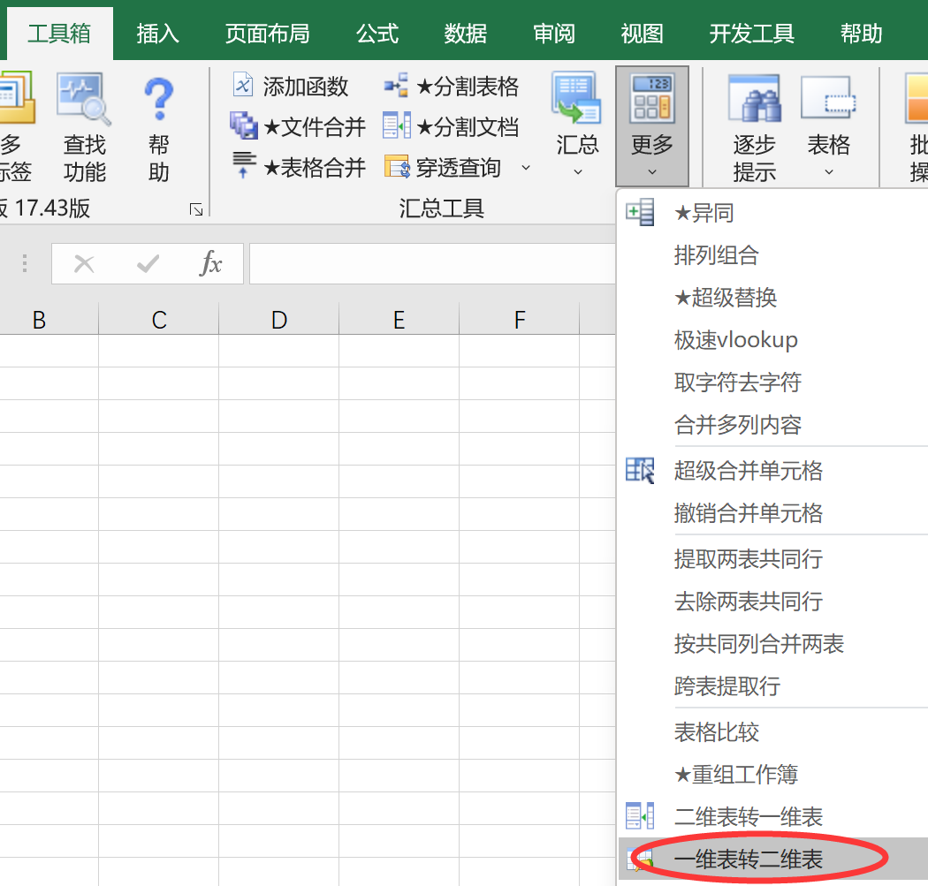Select the ★文件合并 tool

click(x=299, y=127)
